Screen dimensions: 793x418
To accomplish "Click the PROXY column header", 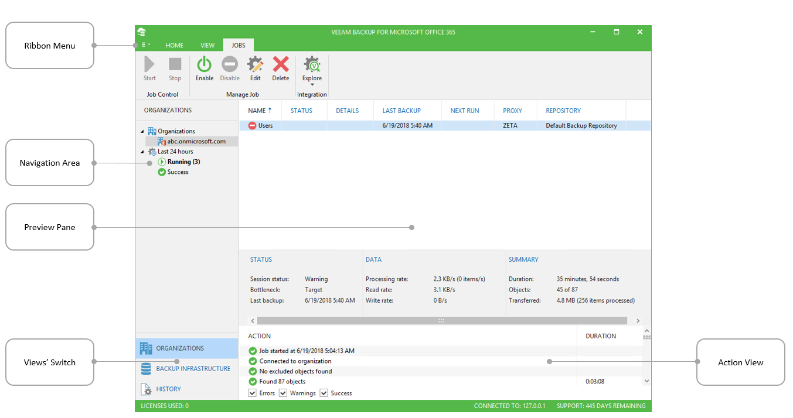I will [x=512, y=111].
